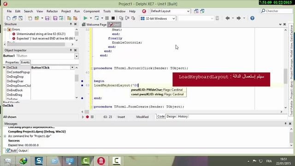Viewport: 295px width, 166px height.
Task: Toggle breakpoint on the begin line
Action: click(x=82, y=81)
